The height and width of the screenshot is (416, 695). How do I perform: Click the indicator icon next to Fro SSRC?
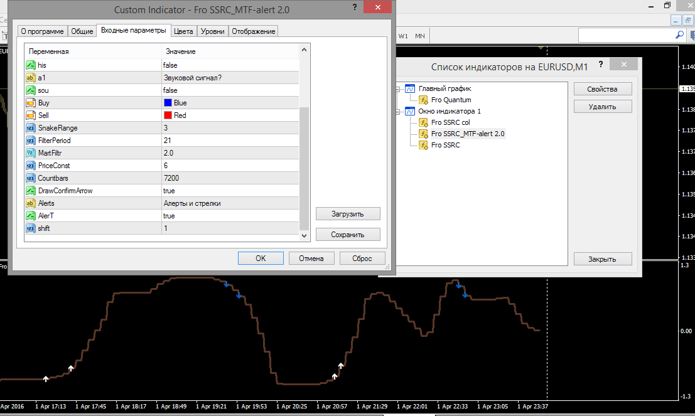click(423, 145)
